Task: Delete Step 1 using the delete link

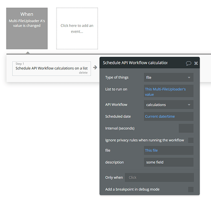Action: (83, 73)
